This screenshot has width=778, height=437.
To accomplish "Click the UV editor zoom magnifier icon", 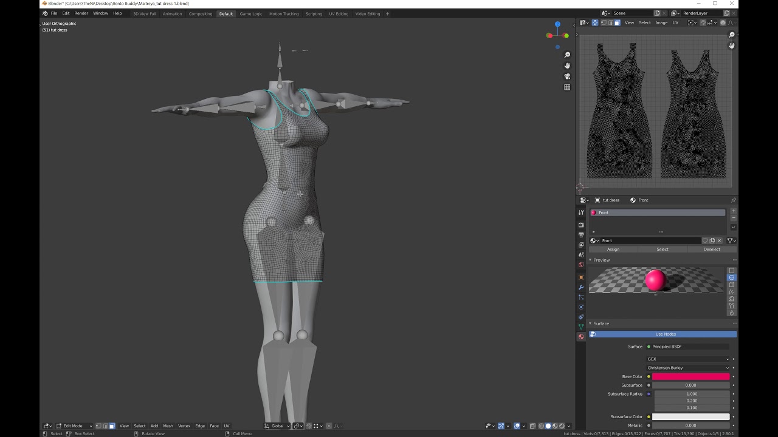I will (x=732, y=35).
